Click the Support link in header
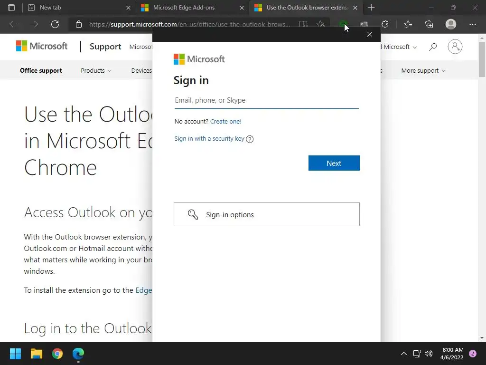 click(105, 47)
